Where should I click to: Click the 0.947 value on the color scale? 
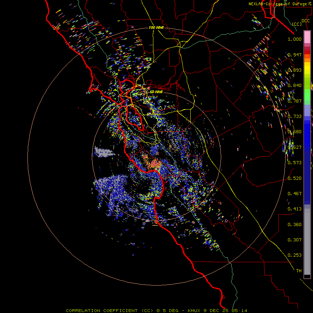click(x=295, y=55)
